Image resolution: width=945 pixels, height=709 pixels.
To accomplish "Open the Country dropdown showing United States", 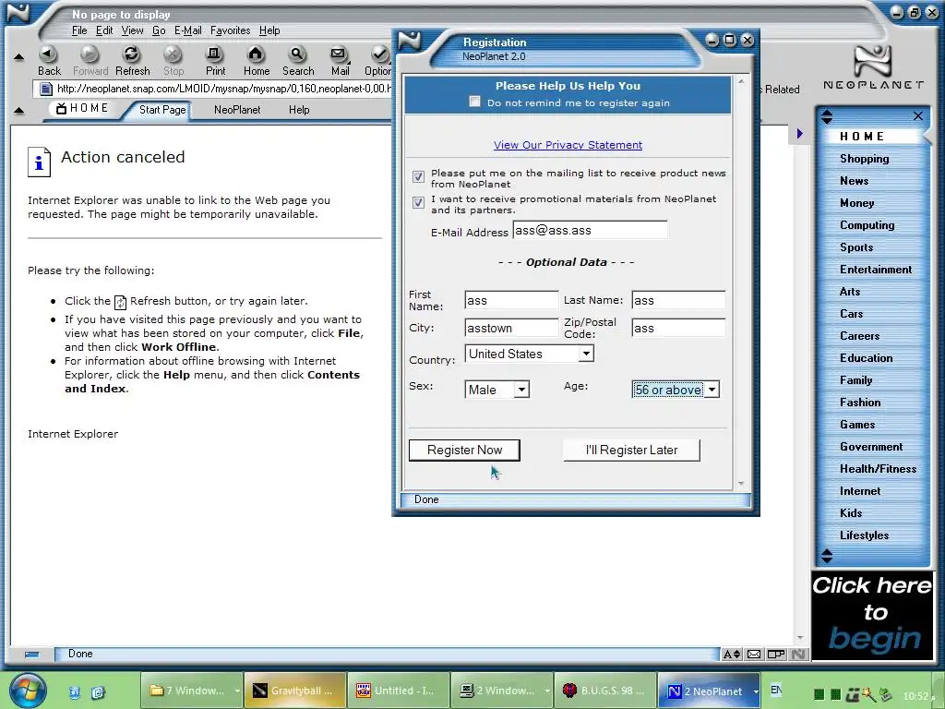I will click(x=586, y=354).
